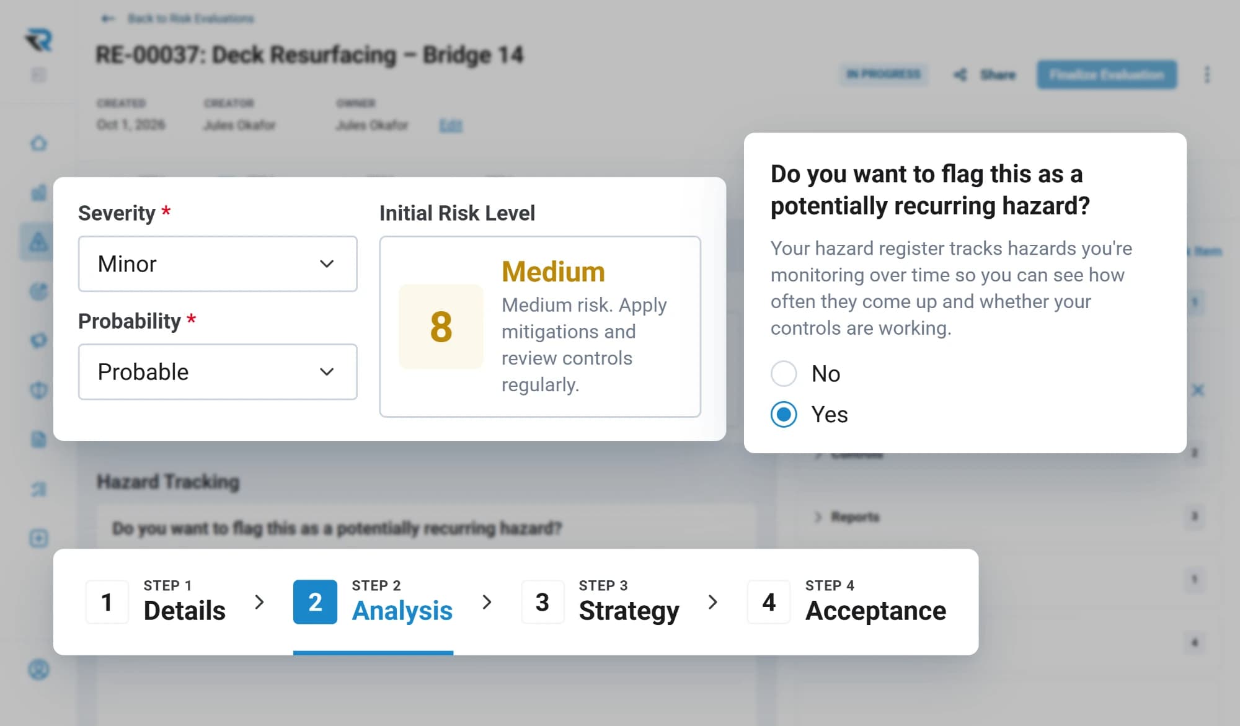The image size is (1240, 726).
Task: Click the plus add icon in the sidebar
Action: [38, 538]
